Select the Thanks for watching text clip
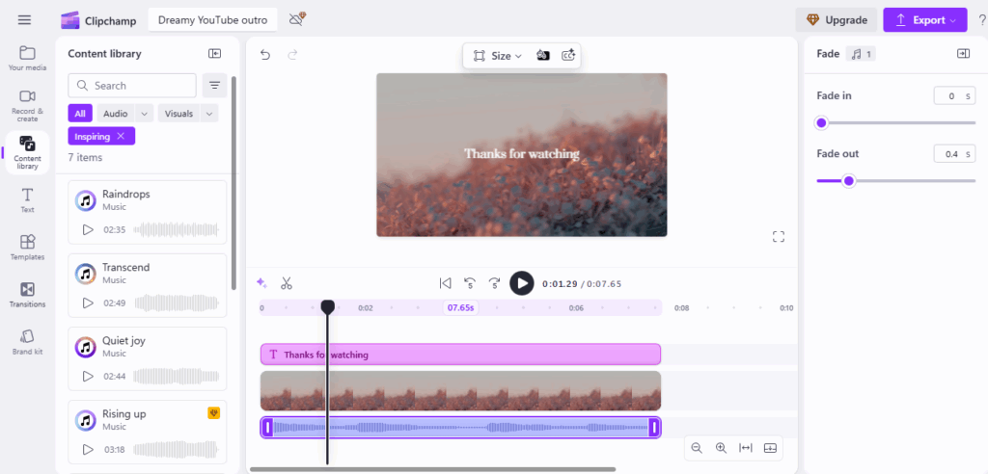The image size is (988, 474). click(x=460, y=355)
